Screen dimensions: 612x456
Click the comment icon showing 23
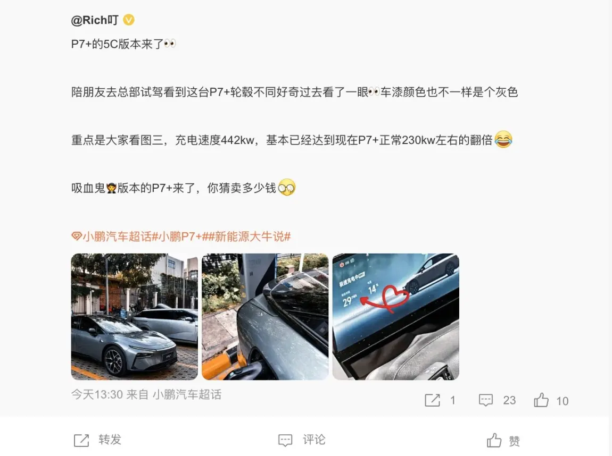click(486, 400)
